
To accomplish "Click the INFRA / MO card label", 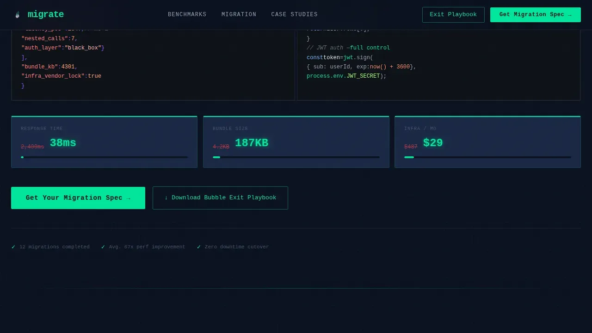I will pyautogui.click(x=420, y=129).
